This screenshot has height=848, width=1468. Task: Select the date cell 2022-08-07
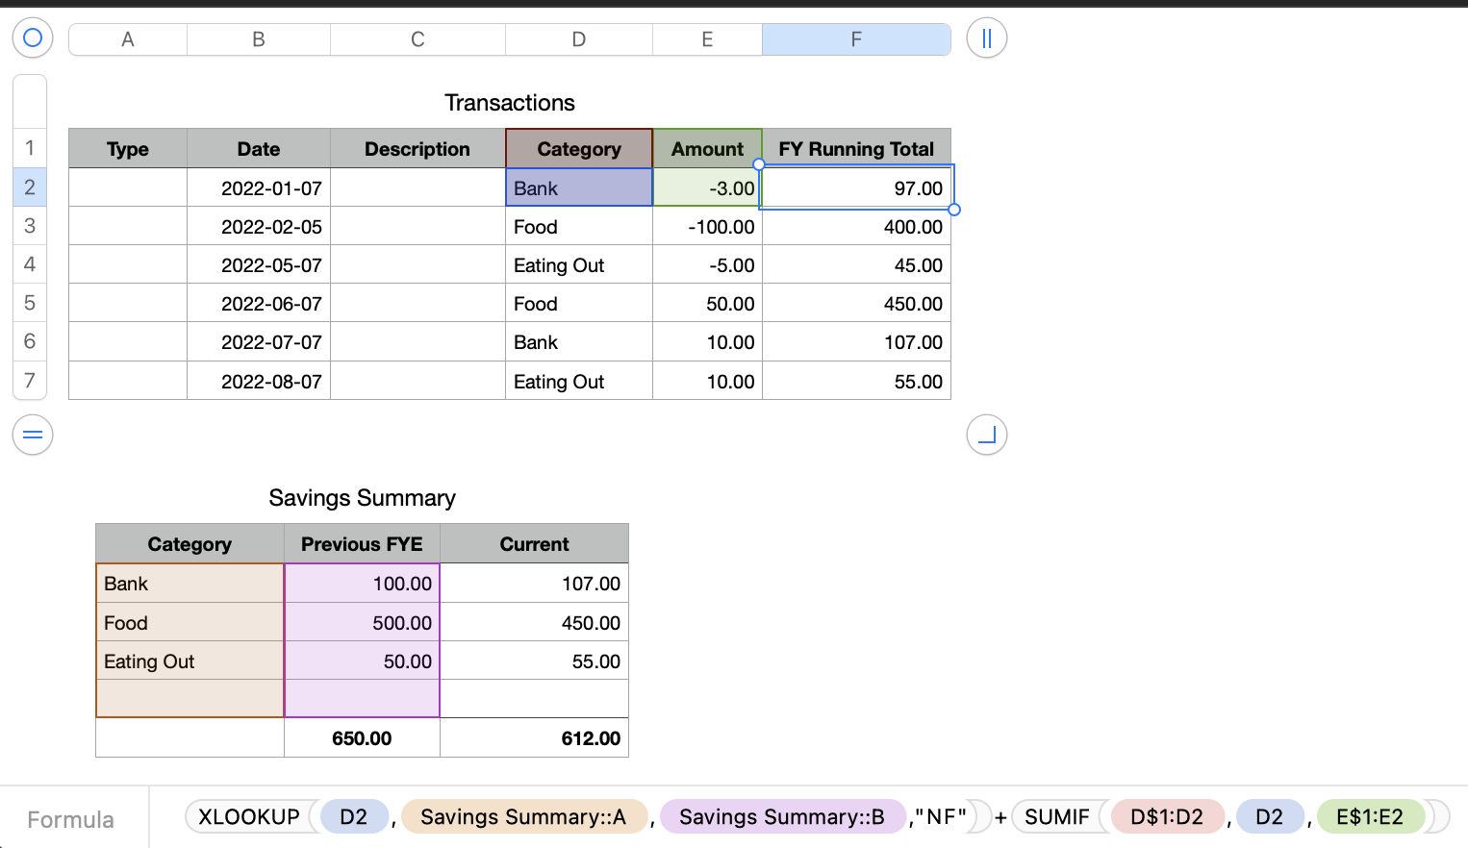(x=259, y=381)
